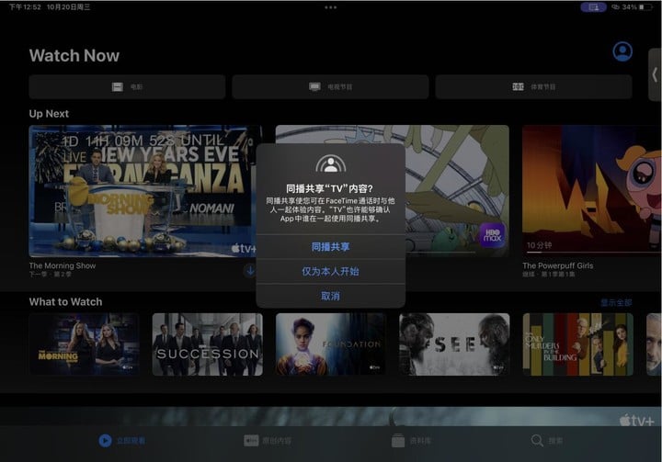Open The Morning Show poster in What to Watch
662x462 pixels.
[84, 344]
